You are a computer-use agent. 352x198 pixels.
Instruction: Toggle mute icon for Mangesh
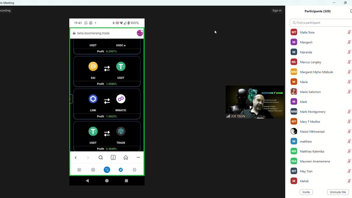(349, 42)
